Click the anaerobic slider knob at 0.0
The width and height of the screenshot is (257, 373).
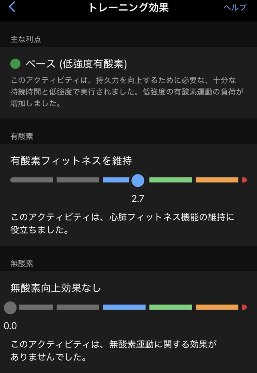[x=10, y=307]
